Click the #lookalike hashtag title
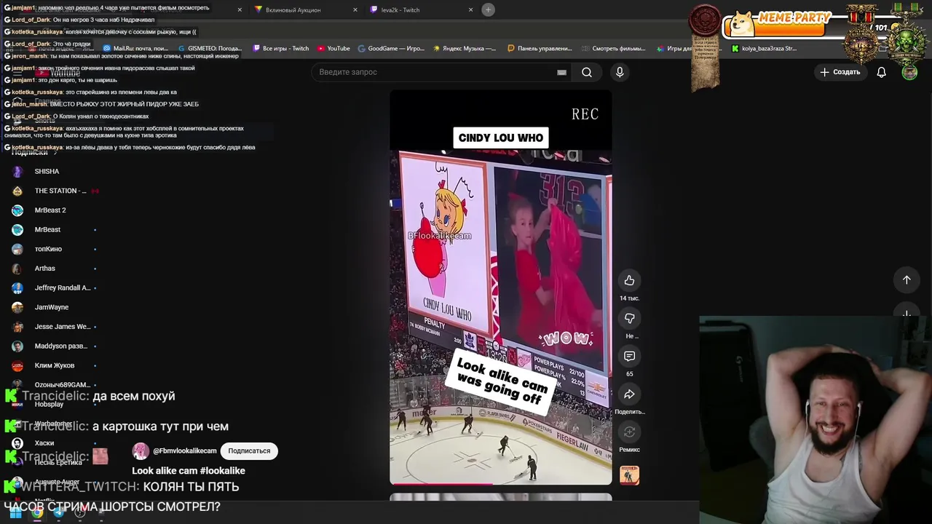 [x=221, y=471]
